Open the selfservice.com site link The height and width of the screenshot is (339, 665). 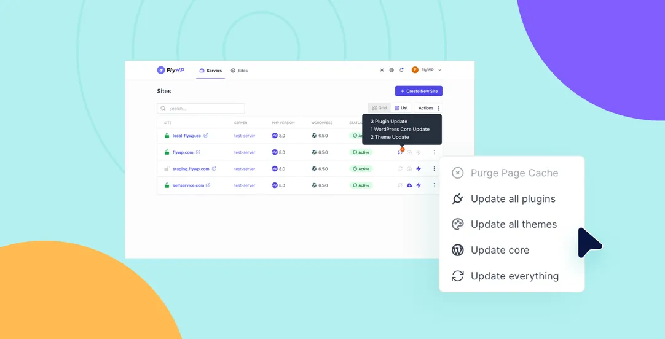click(188, 185)
